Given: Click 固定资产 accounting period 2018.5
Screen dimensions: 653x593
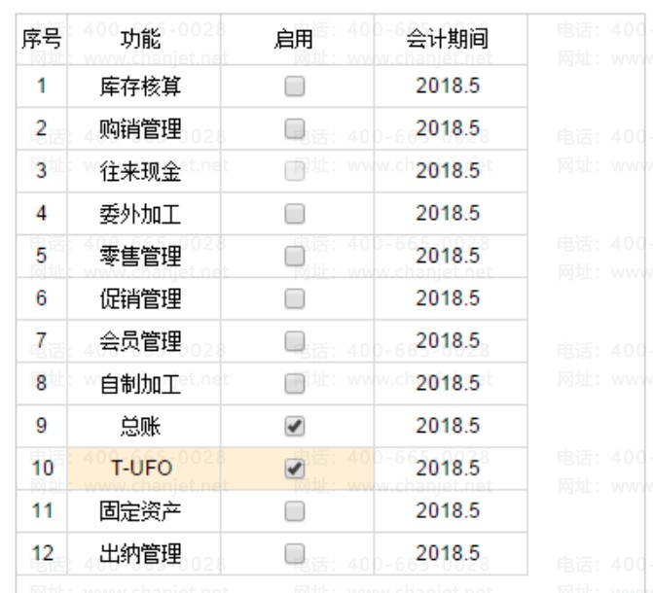Looking at the screenshot, I should pos(448,510).
